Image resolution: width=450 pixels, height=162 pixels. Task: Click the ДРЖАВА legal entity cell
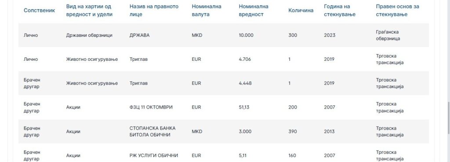pos(139,35)
